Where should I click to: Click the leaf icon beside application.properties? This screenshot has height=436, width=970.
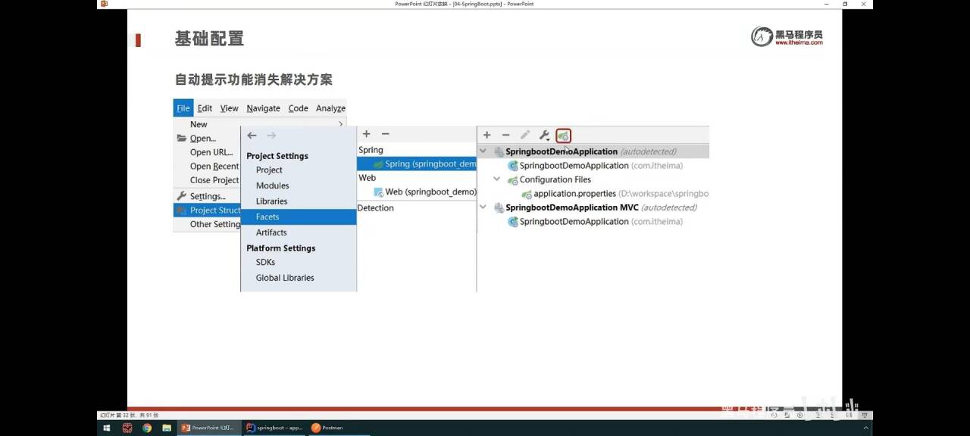pos(527,194)
